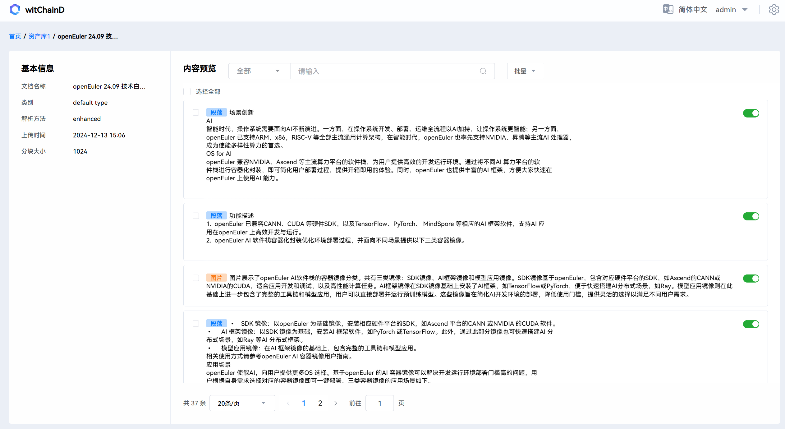Click the enhanced parse method value
Viewport: 785px width, 429px height.
pos(87,119)
